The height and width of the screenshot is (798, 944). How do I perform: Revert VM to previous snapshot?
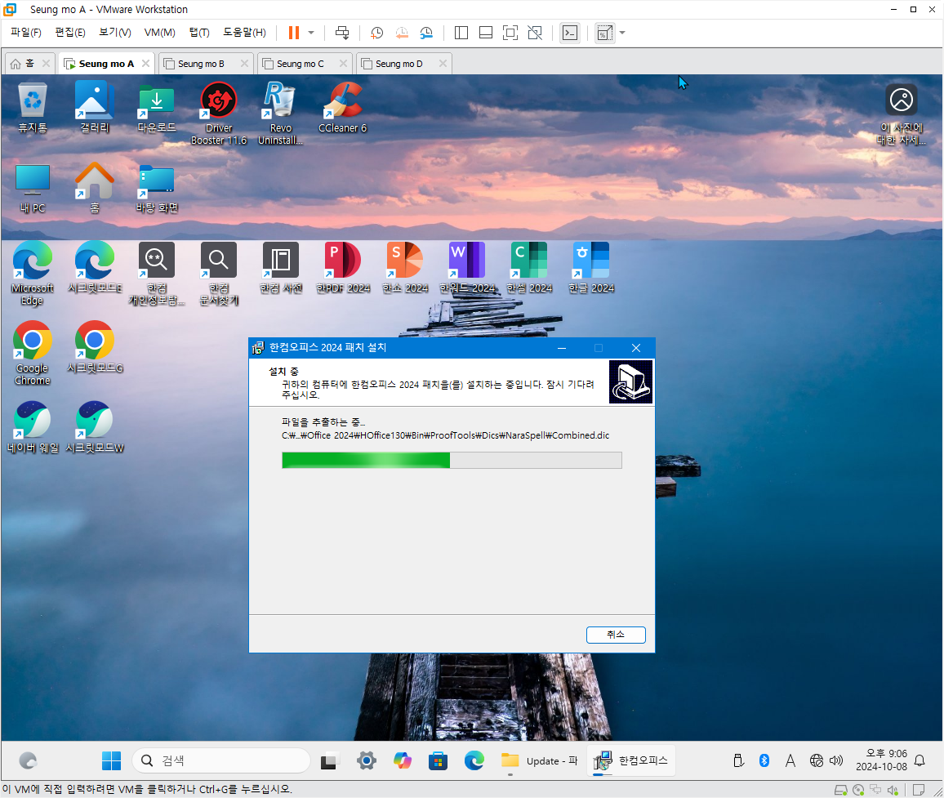[402, 33]
